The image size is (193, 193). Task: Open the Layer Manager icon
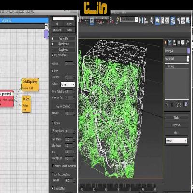tap(152, 21)
